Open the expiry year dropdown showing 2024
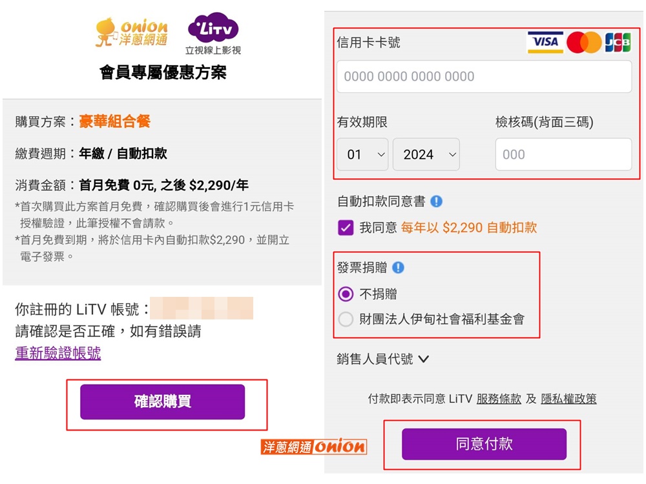 (x=426, y=154)
